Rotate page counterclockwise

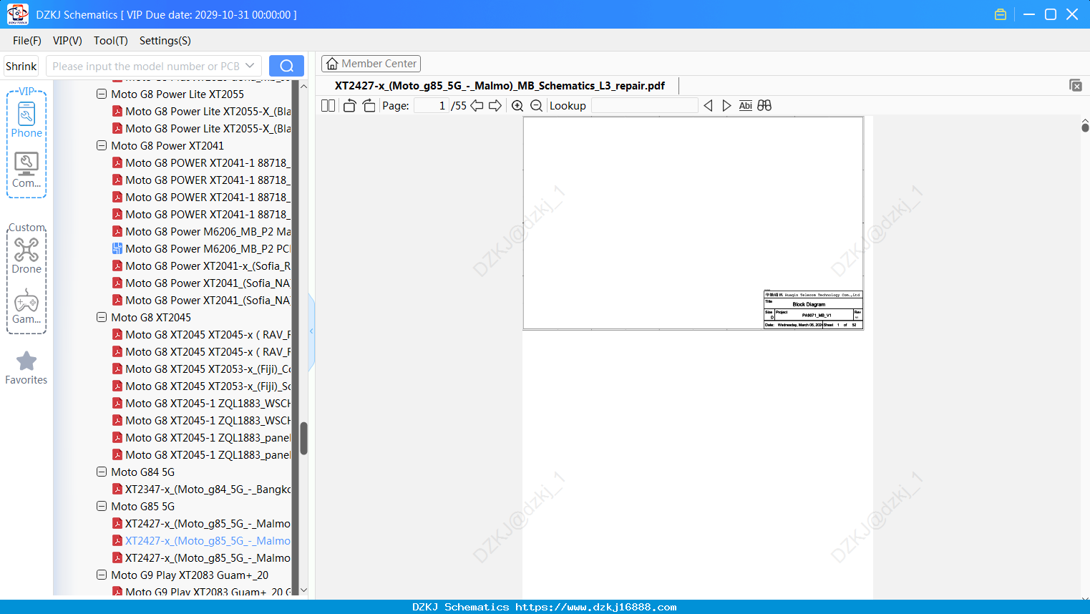pyautogui.click(x=349, y=106)
